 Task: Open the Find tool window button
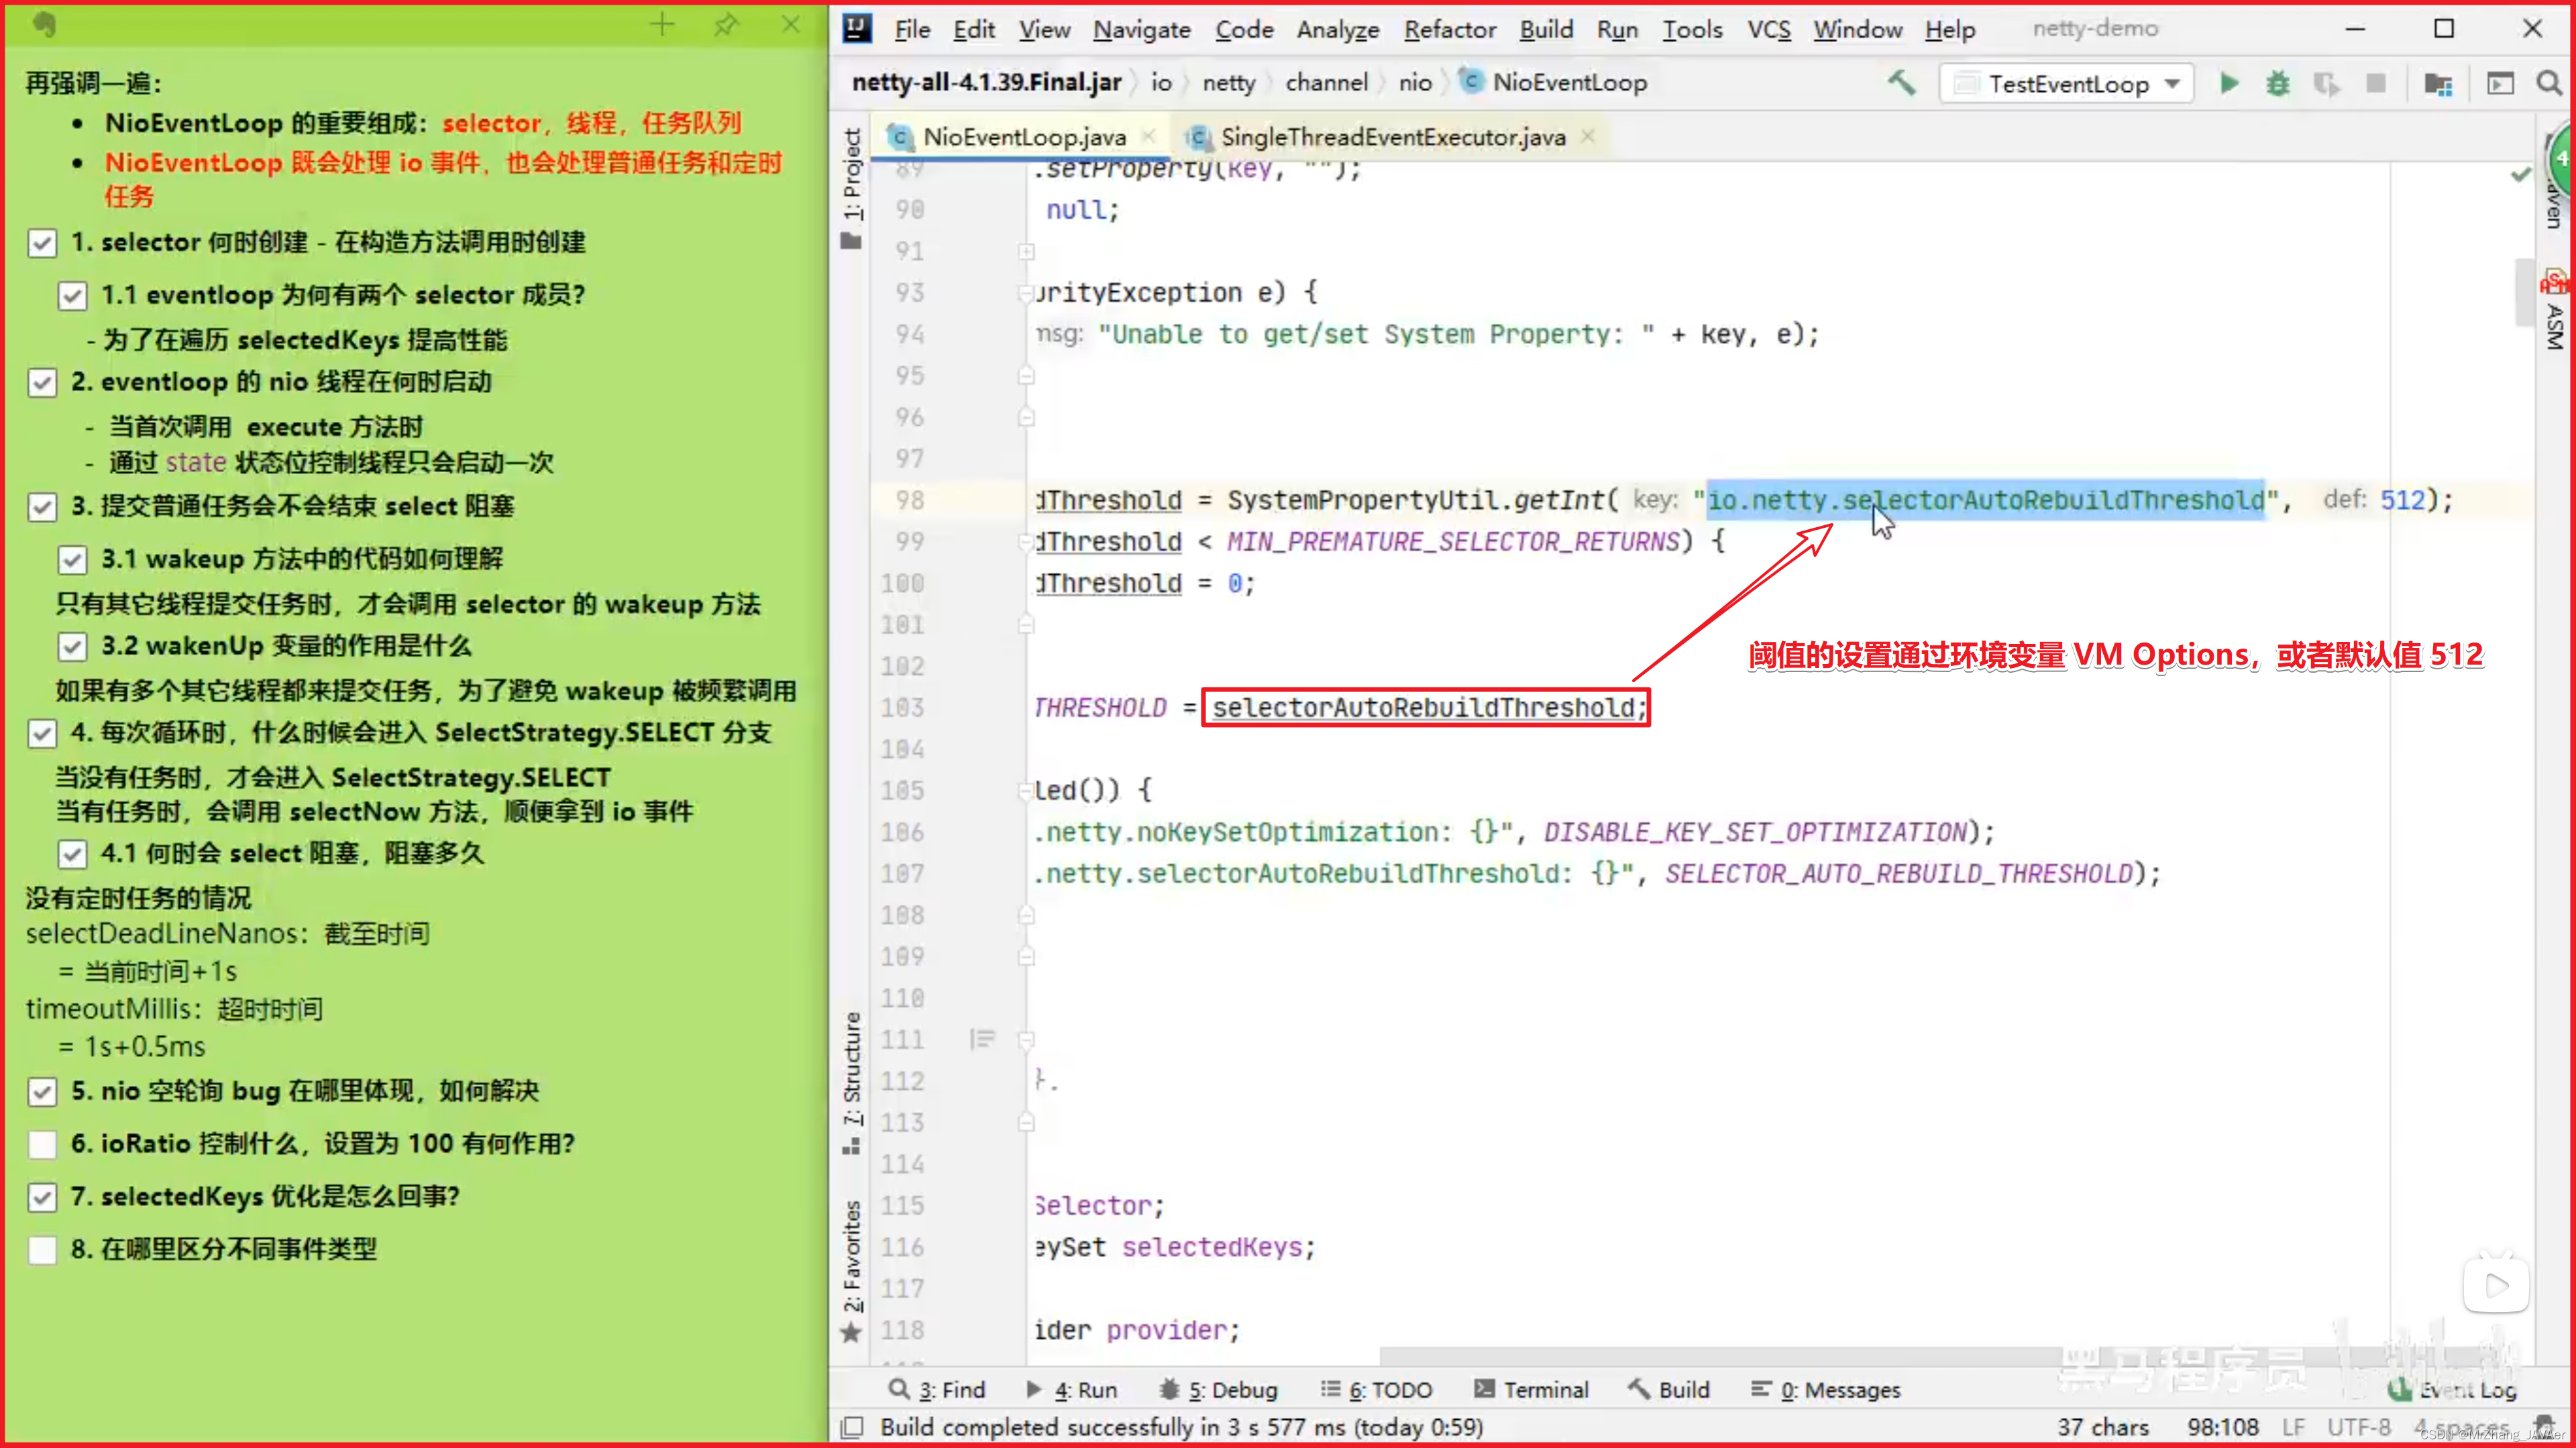pos(937,1389)
